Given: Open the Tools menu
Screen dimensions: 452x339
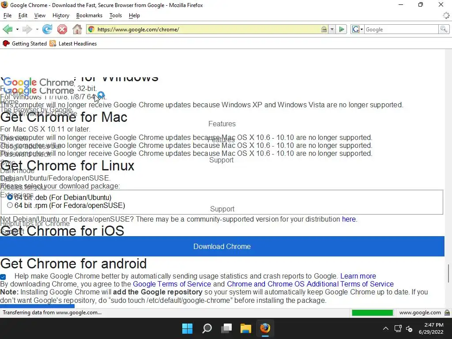Looking at the screenshot, I should click(116, 15).
